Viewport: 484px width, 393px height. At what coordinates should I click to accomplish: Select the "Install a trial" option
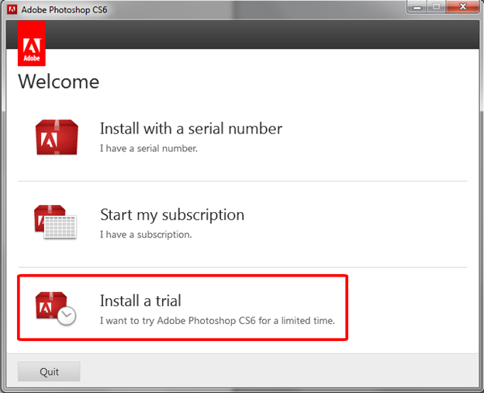click(x=140, y=301)
